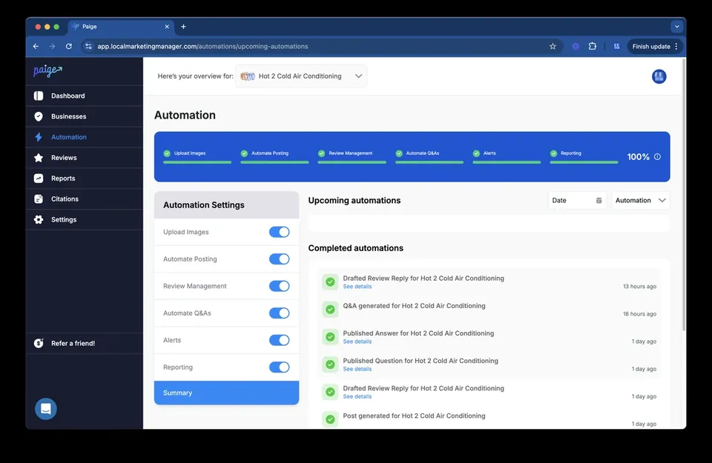The image size is (712, 463).
Task: Toggle off Upload Images automation
Action: coord(280,232)
